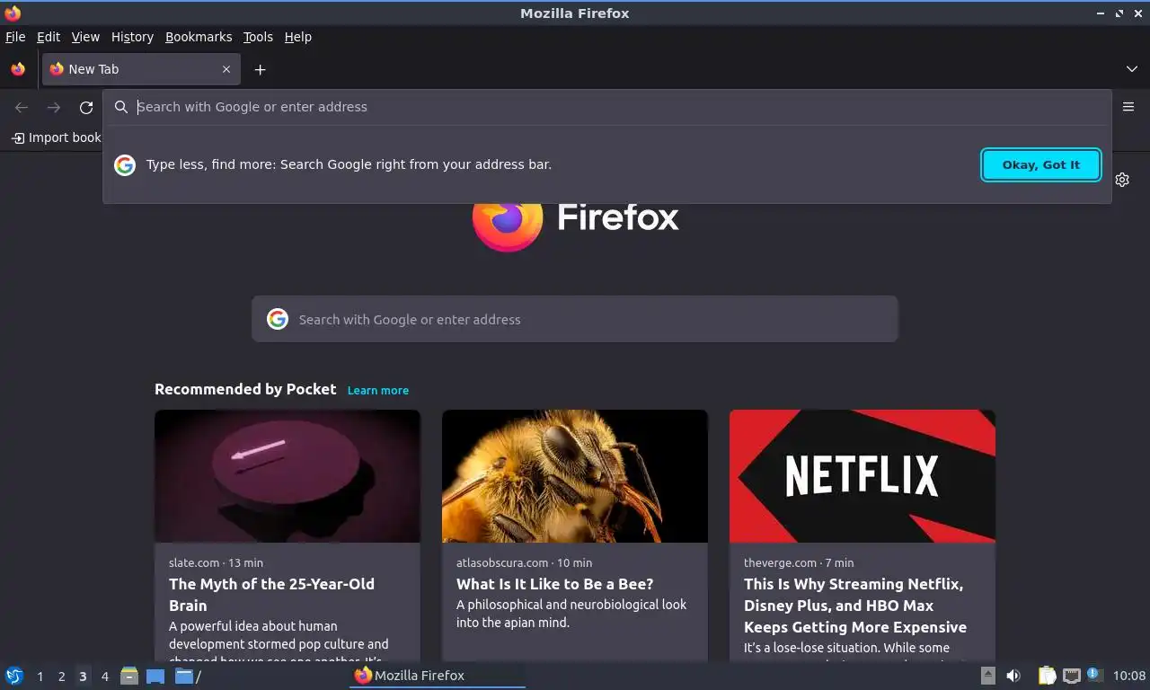Open the Tools menu

[258, 37]
